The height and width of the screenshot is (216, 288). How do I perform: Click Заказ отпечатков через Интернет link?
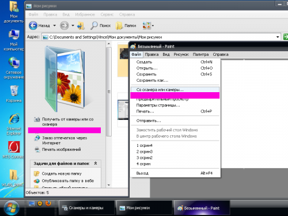pos(60,141)
